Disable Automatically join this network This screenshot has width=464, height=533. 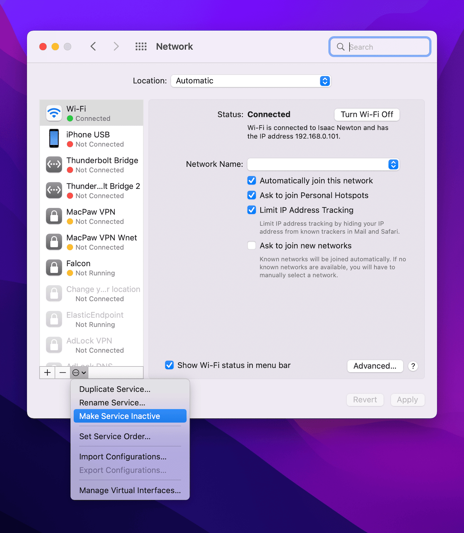point(251,180)
